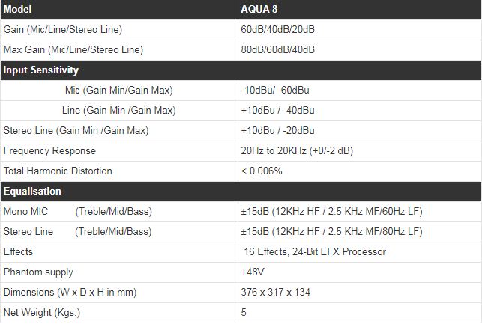Select the AQUA 8 column heading
The width and height of the screenshot is (482, 324).
point(262,9)
